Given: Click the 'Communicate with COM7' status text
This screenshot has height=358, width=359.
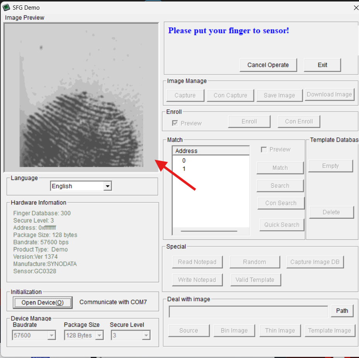Looking at the screenshot, I should pyautogui.click(x=113, y=302).
